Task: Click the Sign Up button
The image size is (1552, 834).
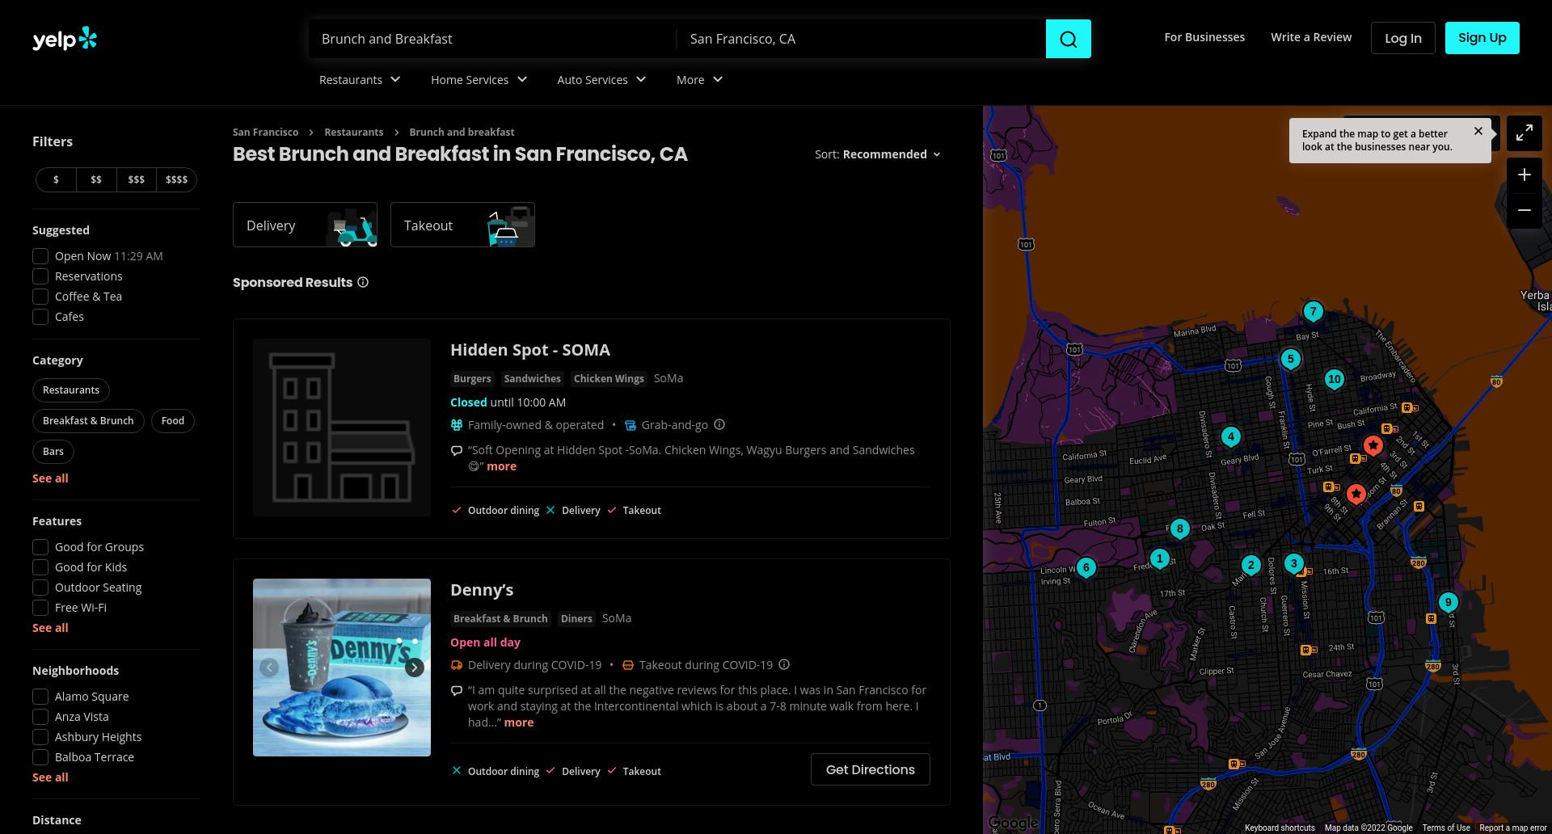Action: click(x=1482, y=38)
